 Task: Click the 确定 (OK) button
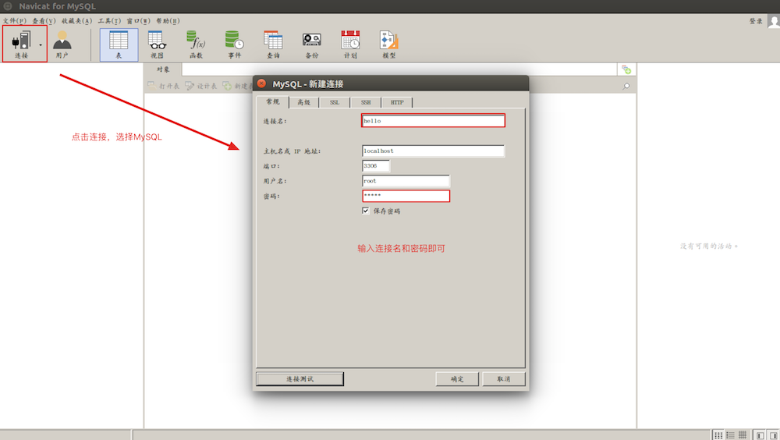pos(457,379)
